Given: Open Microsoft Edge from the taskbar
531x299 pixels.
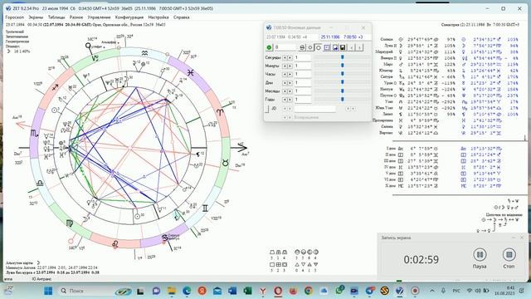Looking at the screenshot, I should 187,291.
